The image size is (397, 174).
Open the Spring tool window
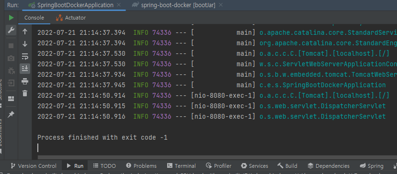pos(372,166)
